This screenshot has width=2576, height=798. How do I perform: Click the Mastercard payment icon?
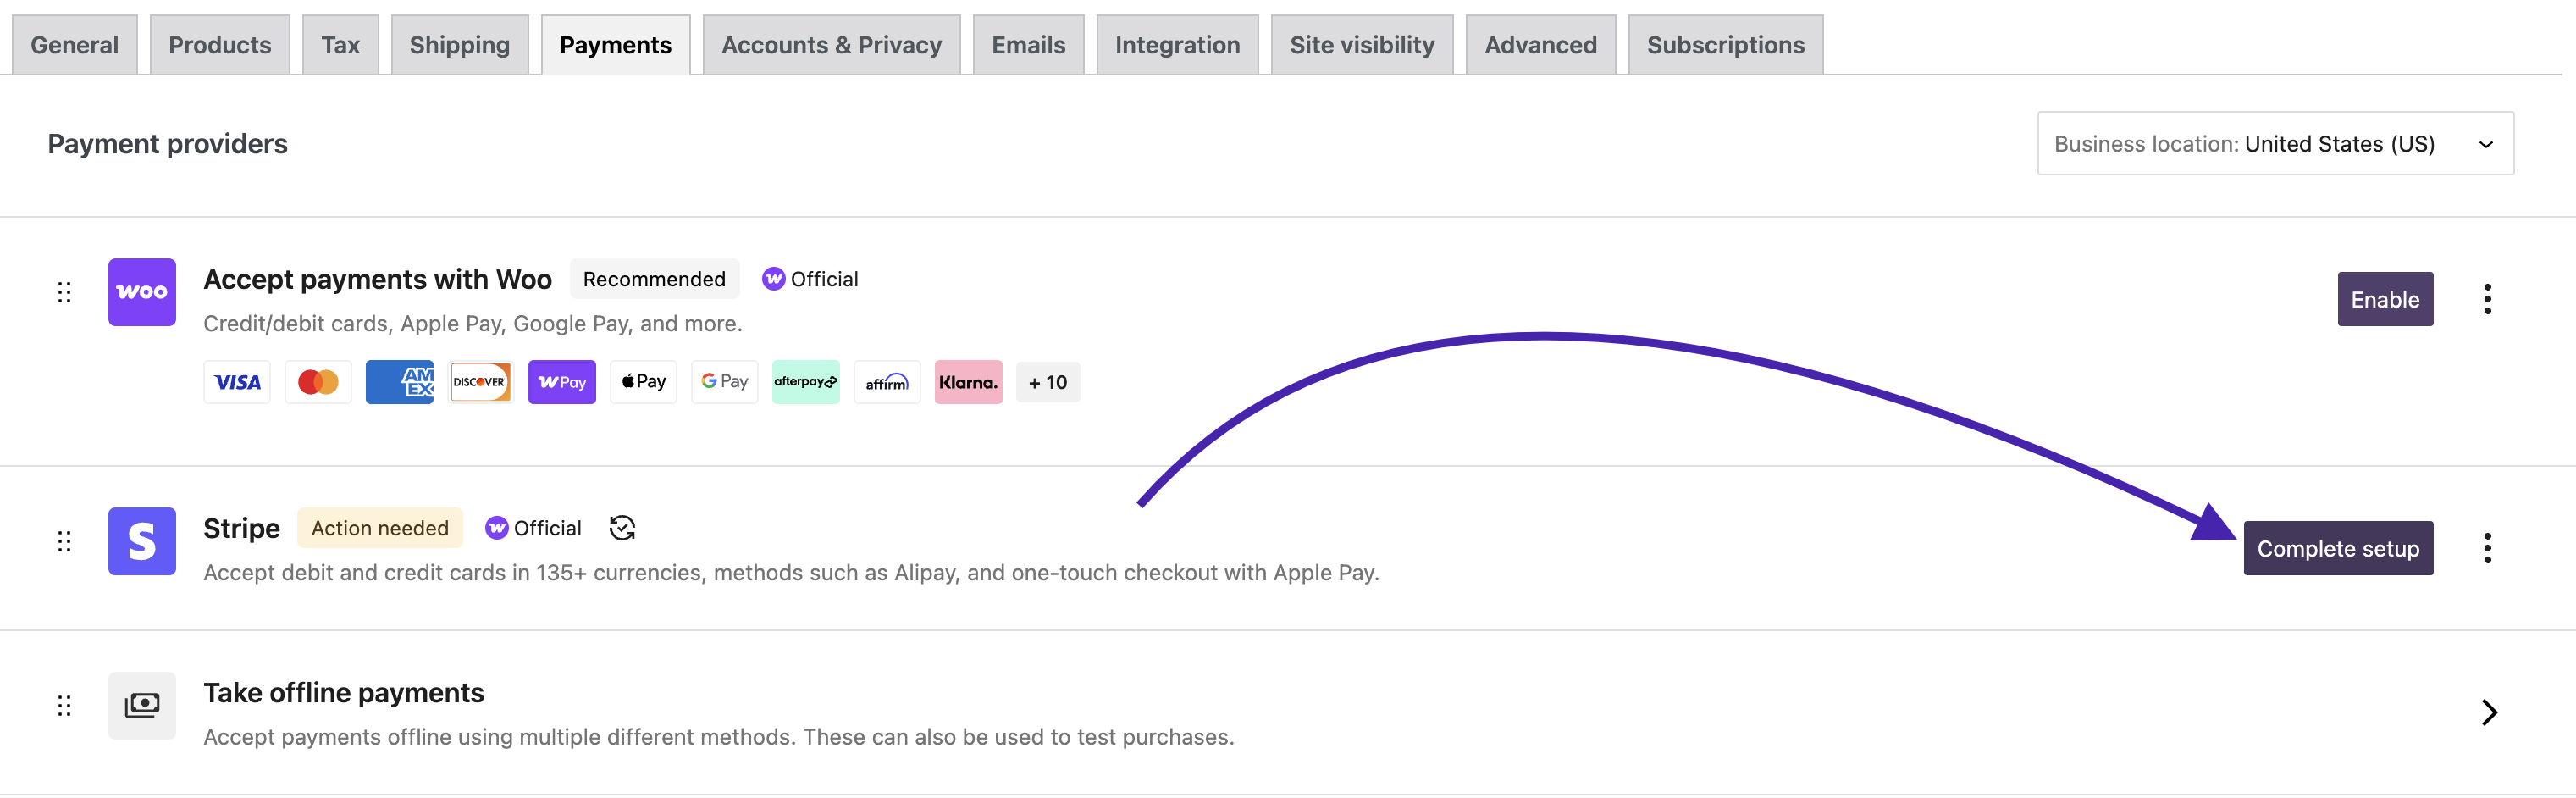point(318,381)
